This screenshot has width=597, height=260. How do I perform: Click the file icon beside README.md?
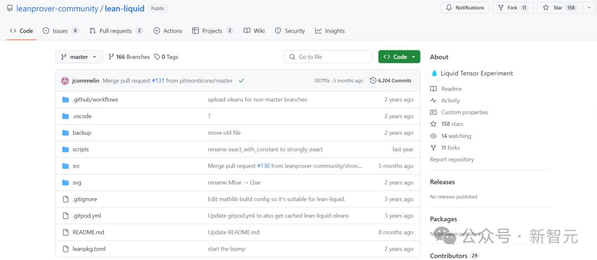pos(65,232)
